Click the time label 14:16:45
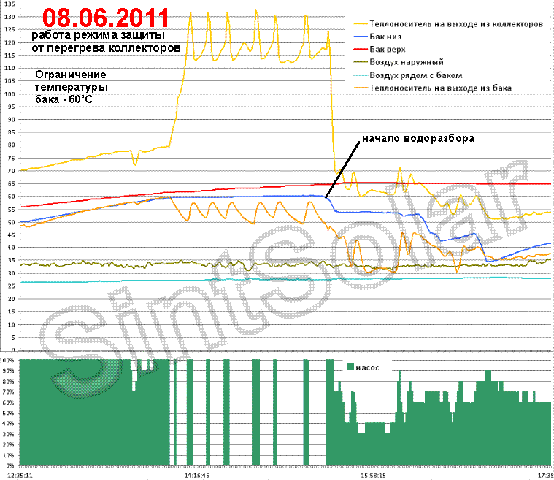 point(197,476)
